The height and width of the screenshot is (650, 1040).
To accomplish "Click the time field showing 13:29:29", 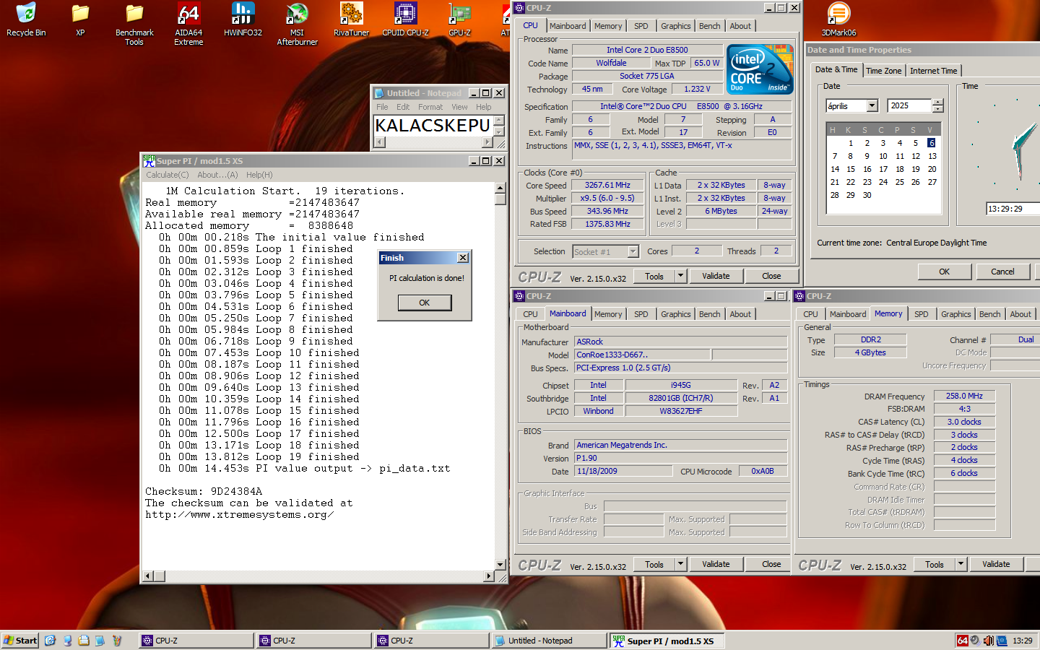I will pyautogui.click(x=1013, y=209).
